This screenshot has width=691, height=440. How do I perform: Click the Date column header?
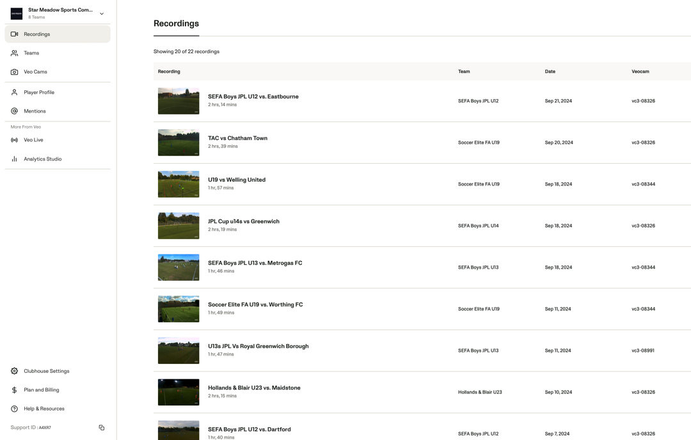click(550, 72)
